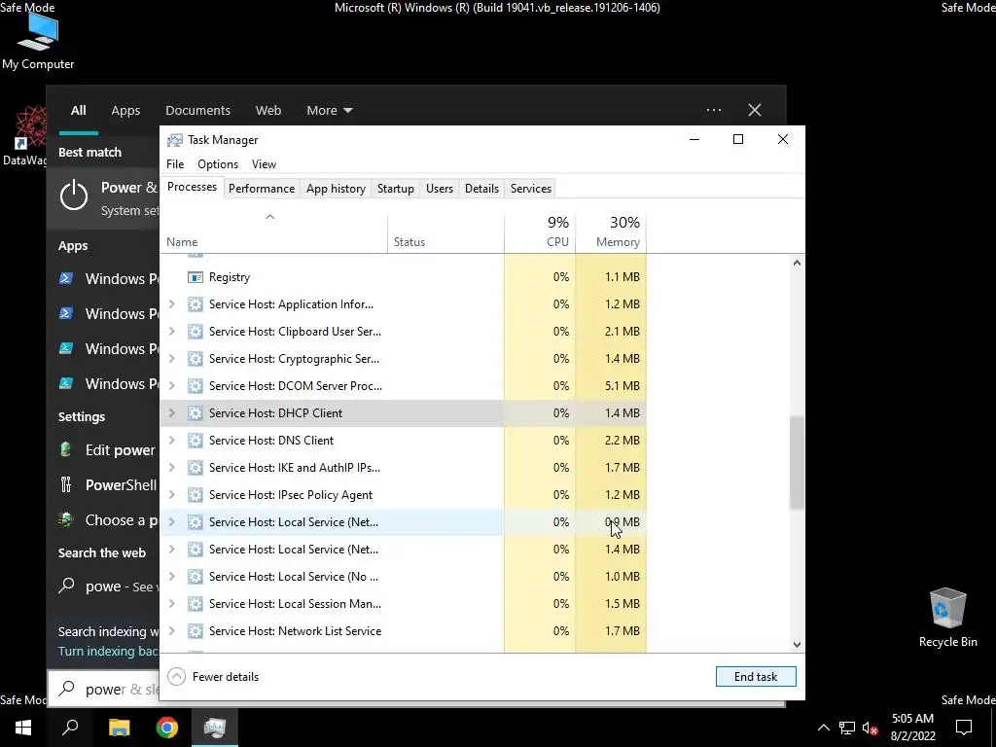
Task: Click the gear icon beside Clipboard User Service
Action: [x=195, y=332]
